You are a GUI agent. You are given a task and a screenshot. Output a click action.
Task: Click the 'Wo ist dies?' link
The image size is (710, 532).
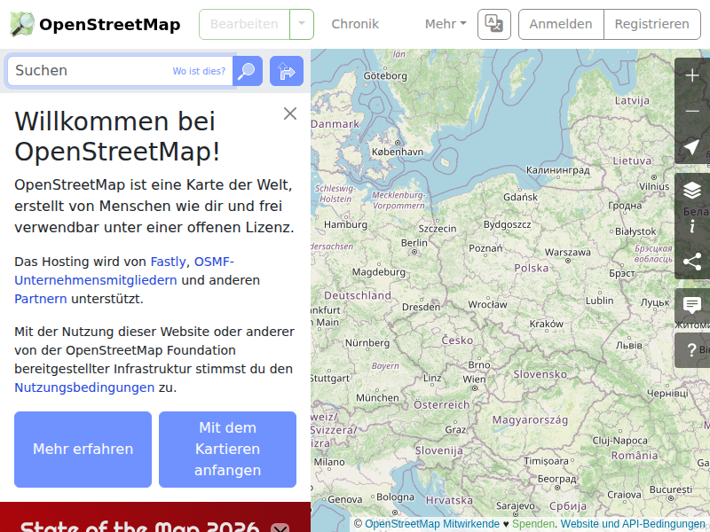199,71
